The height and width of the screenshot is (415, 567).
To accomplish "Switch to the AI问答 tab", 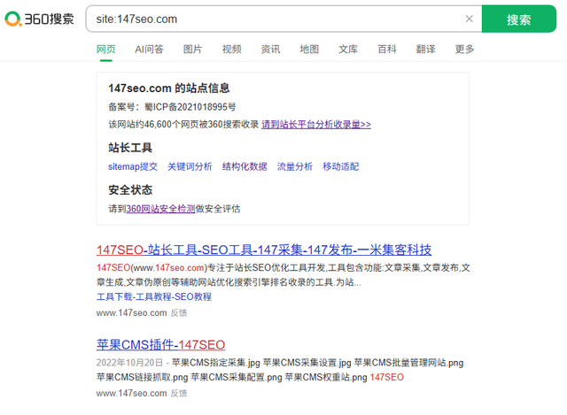I will tap(149, 49).
